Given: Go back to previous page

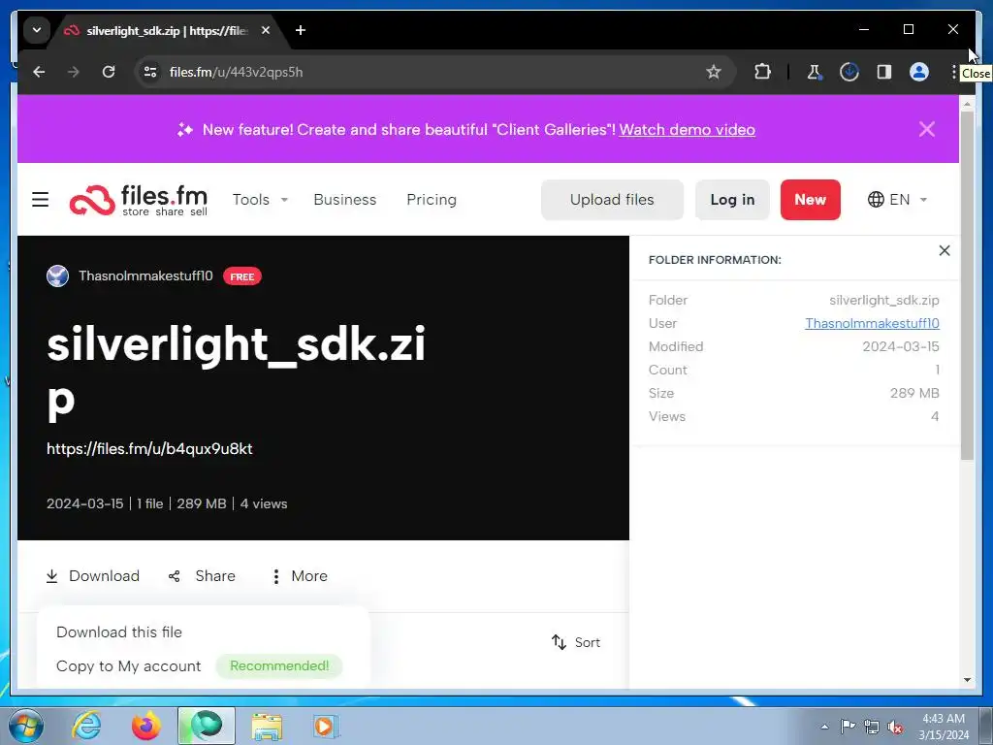Looking at the screenshot, I should pyautogui.click(x=39, y=72).
